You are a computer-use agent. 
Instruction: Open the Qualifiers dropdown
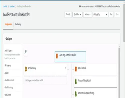point(77,14)
